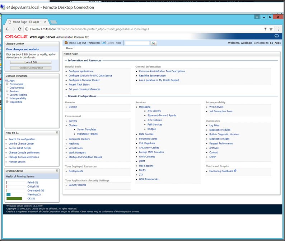Open the browser three-dot menu
Image resolution: width=285 pixels, height=241 pixels.
(x=278, y=29)
